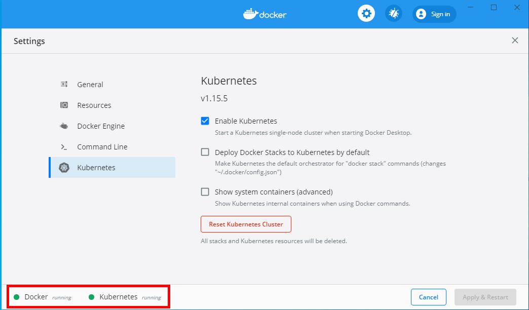Select the Kubernetes helm wheel icon in sidebar
Viewport: 529px width, 310px height.
[x=64, y=167]
